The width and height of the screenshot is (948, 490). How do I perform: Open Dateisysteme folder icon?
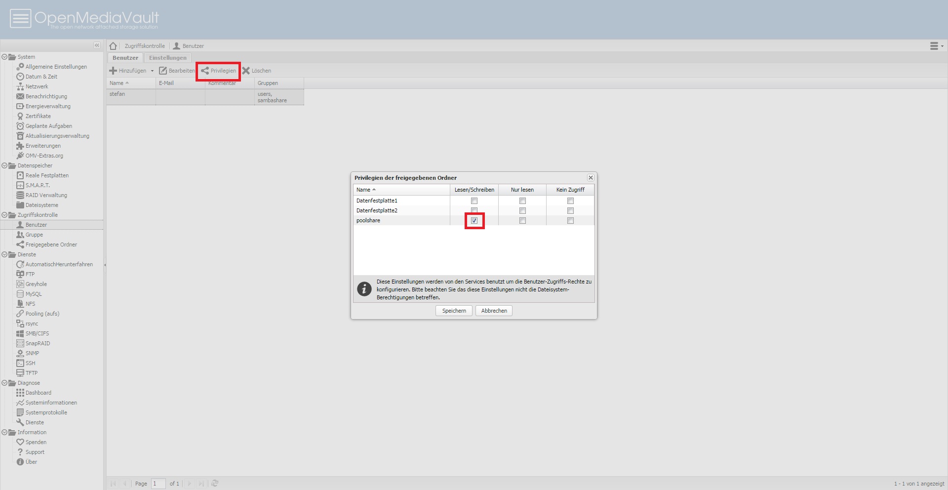(20, 205)
